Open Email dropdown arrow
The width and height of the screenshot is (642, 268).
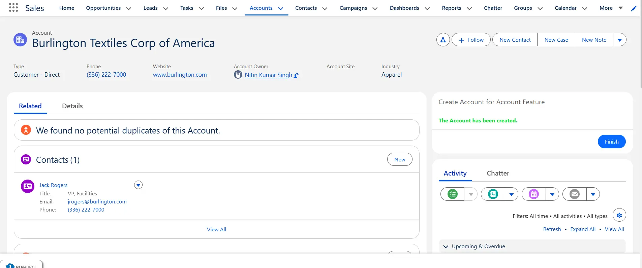593,194
